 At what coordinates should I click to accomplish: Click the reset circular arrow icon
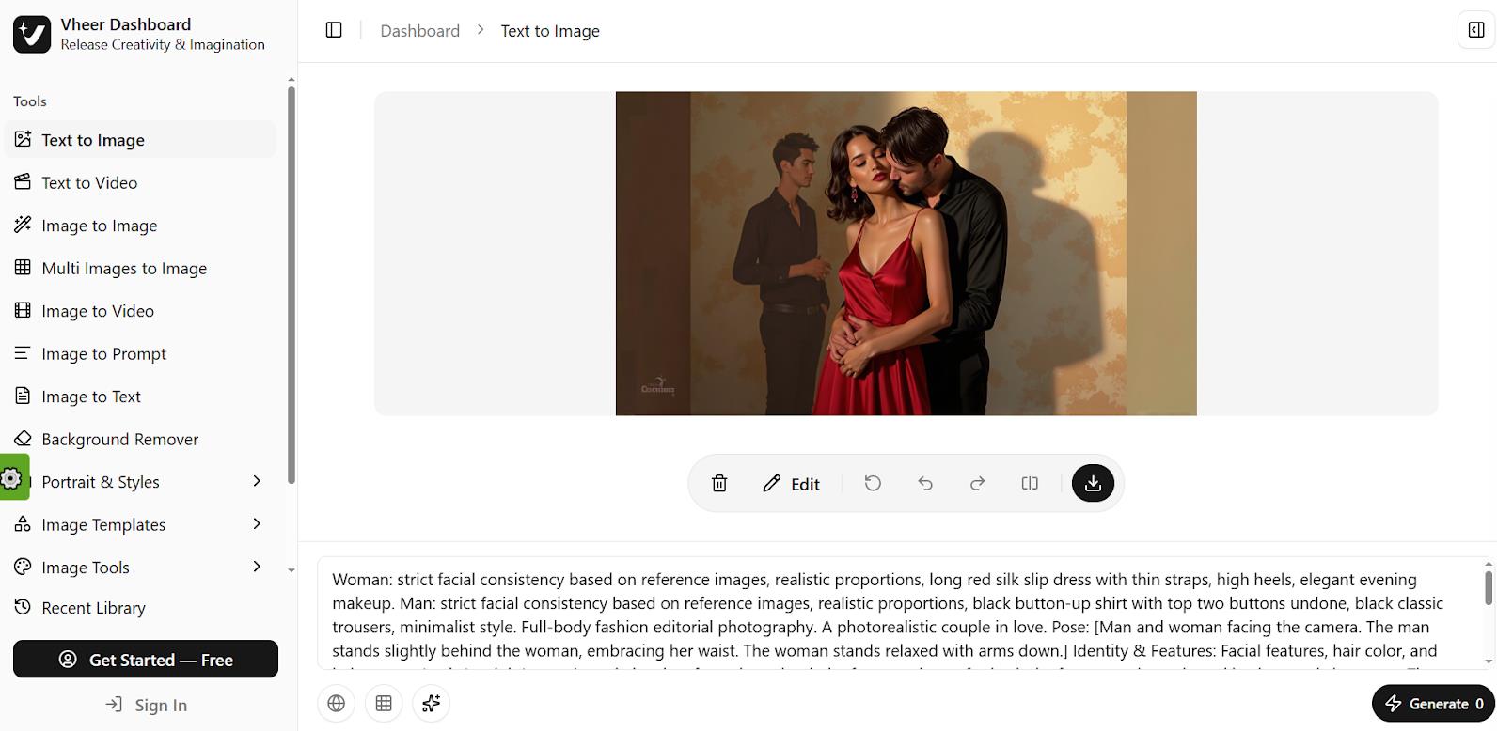(x=873, y=483)
